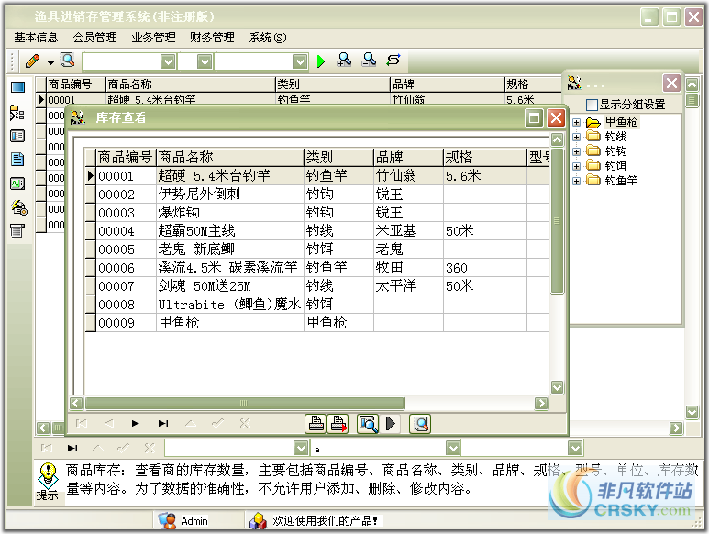Open the 财务管理 menu
The image size is (709, 534).
[212, 38]
